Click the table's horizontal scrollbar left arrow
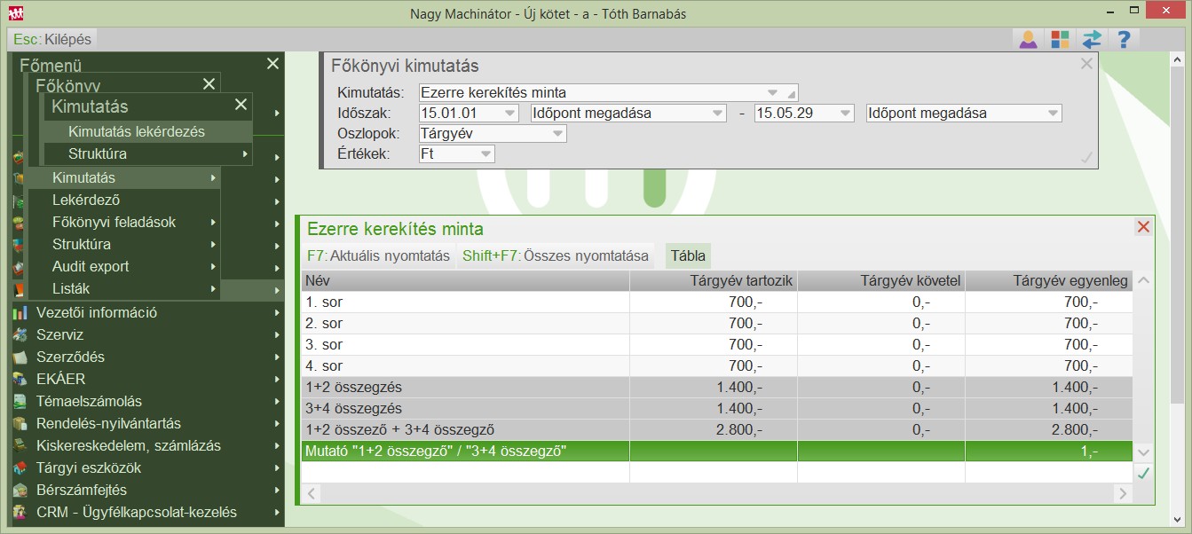Viewport: 1192px width, 534px height. pos(311,493)
